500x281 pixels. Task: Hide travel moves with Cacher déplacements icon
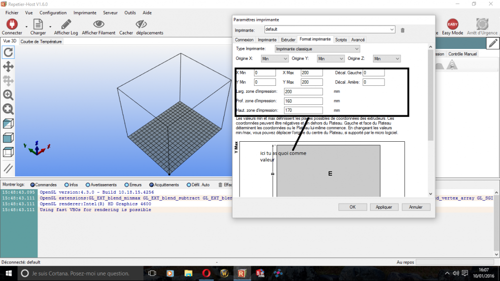click(141, 24)
